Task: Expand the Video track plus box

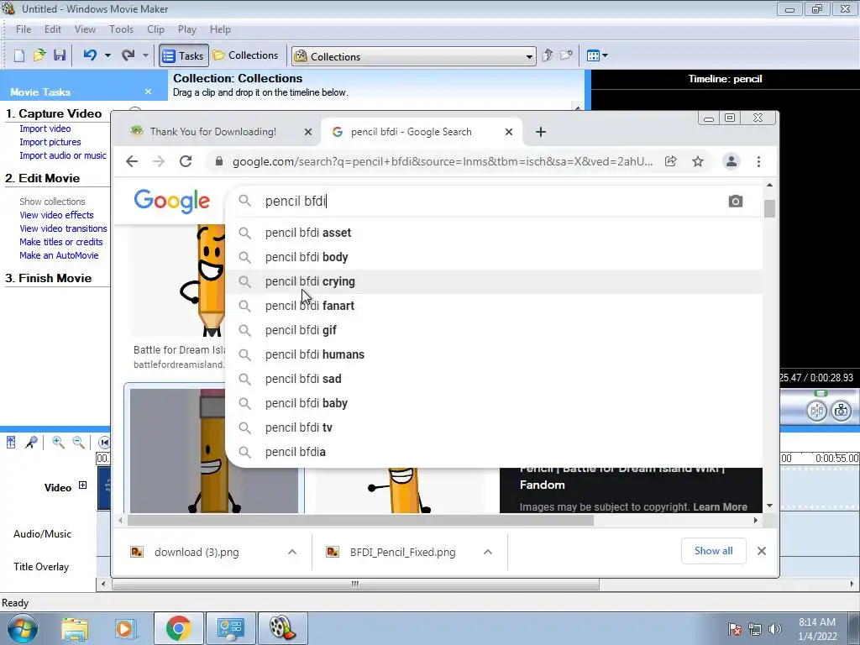Action: pos(82,485)
